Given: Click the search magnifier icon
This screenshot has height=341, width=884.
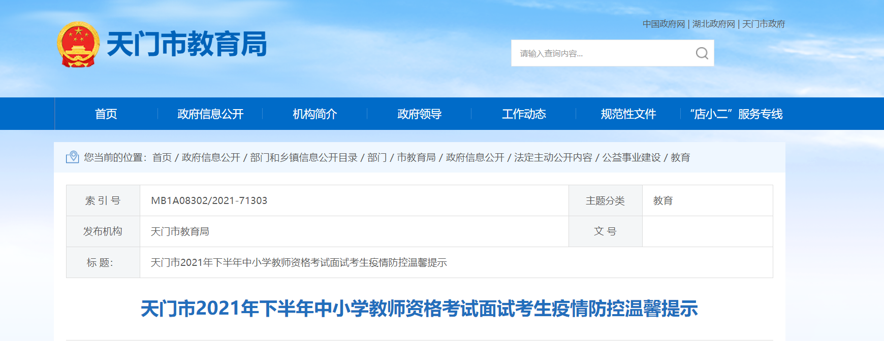Looking at the screenshot, I should pos(702,53).
